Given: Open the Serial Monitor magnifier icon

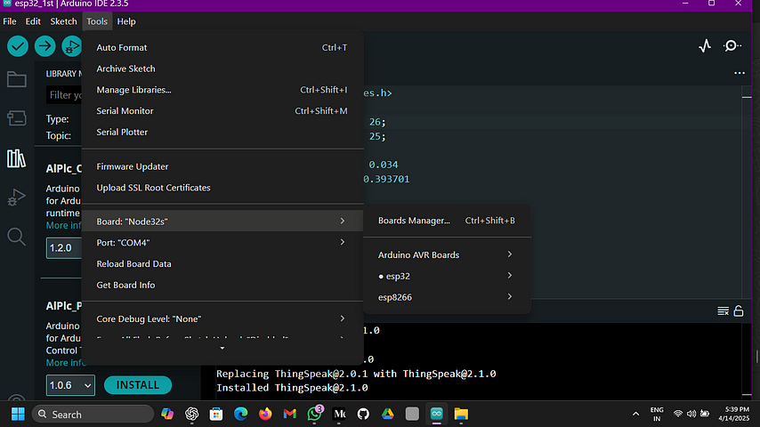Looking at the screenshot, I should 732,46.
